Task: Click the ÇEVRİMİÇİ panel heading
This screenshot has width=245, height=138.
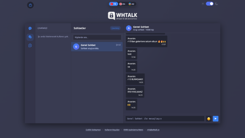Action: pos(42,28)
